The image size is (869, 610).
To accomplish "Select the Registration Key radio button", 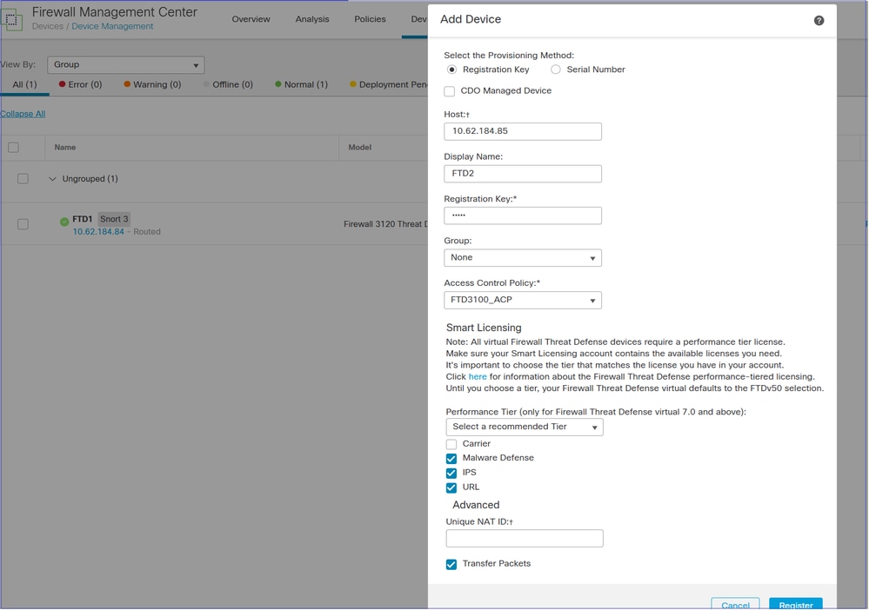I will tap(452, 70).
